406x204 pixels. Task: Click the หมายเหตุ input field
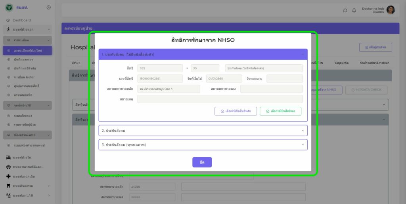pos(220,99)
